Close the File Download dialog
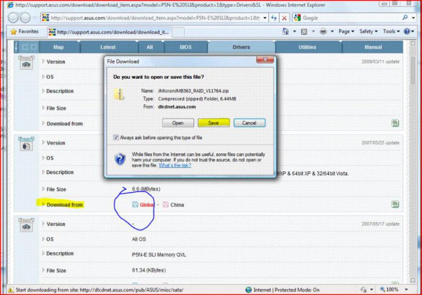This screenshot has width=422, height=295. click(265, 60)
